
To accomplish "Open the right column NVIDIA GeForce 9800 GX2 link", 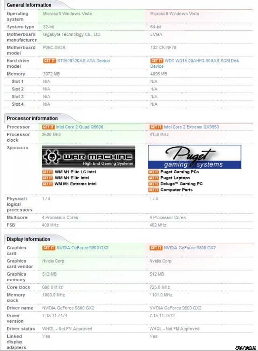I will coord(190,248).
